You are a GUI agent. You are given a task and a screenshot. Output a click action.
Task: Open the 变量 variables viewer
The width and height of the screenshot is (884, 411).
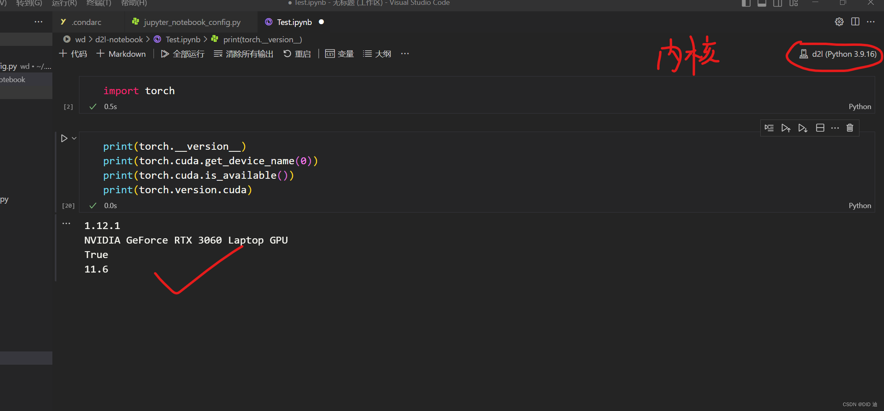[339, 54]
